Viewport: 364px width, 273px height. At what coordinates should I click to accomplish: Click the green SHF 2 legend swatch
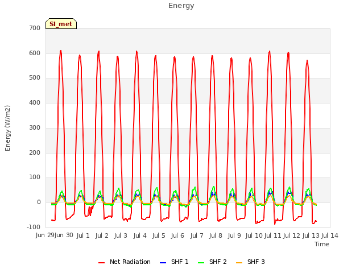201,263
